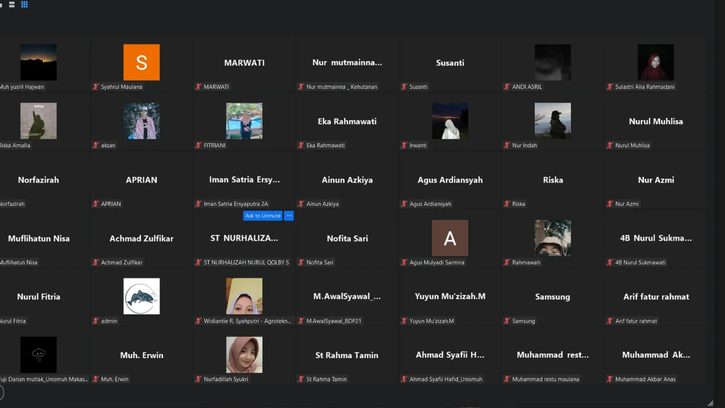The image size is (725, 408).
Task: Select Nurfadillah Syukri's video thumbnail
Action: [244, 355]
